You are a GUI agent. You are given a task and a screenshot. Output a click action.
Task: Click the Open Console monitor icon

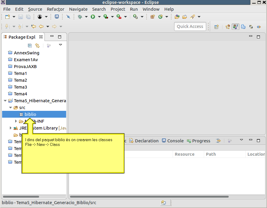tap(57, 17)
